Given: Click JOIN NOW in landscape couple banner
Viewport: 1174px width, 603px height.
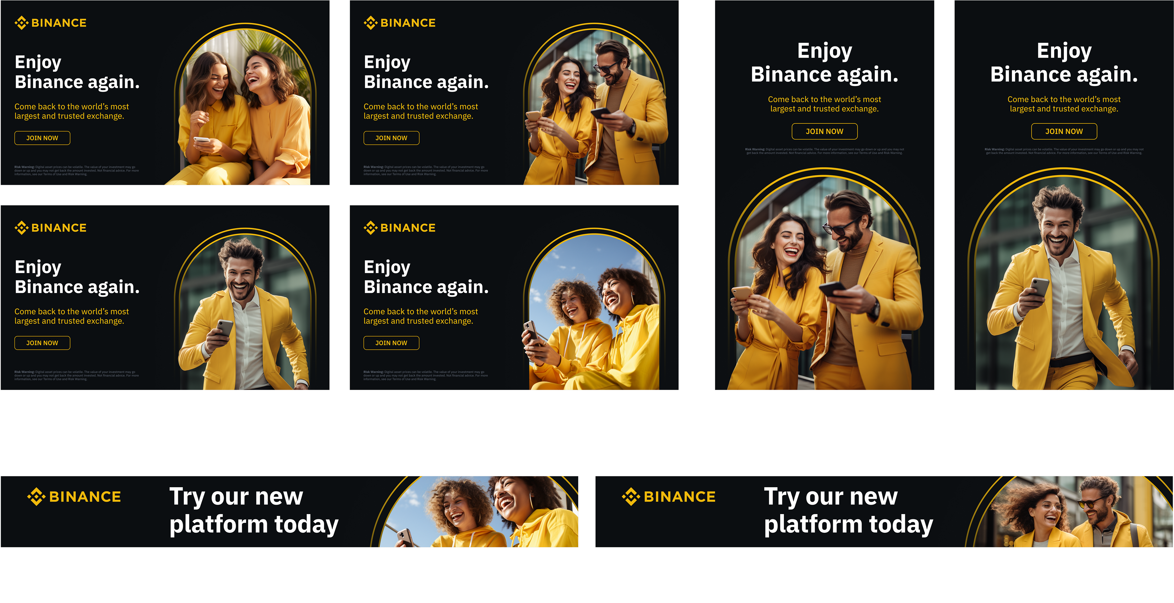Looking at the screenshot, I should tap(391, 138).
